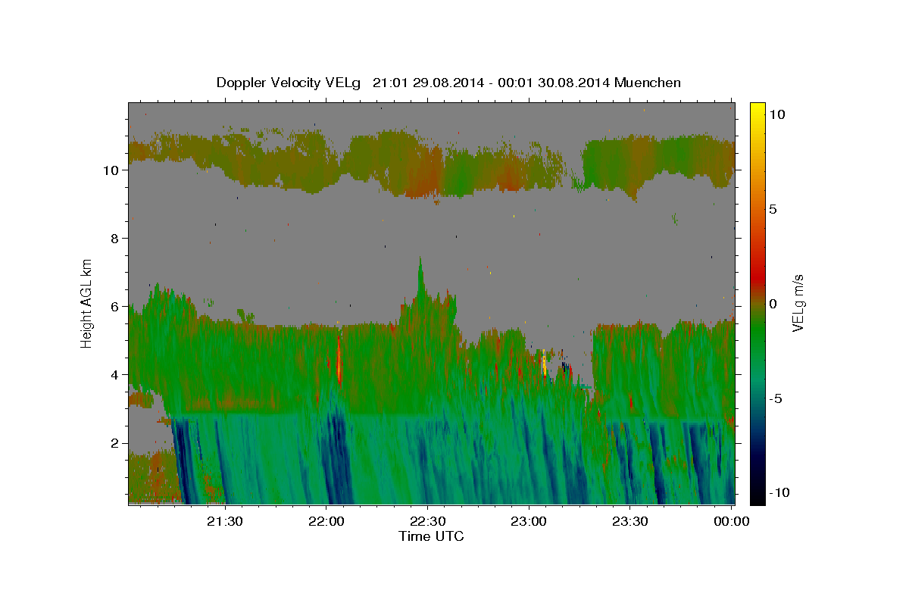Click the yellow velocity spot just after 23:00
909x606 pixels.
544,364
